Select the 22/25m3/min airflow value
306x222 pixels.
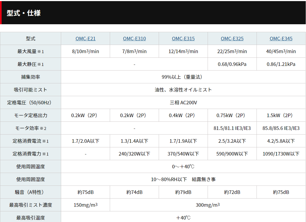(232, 51)
